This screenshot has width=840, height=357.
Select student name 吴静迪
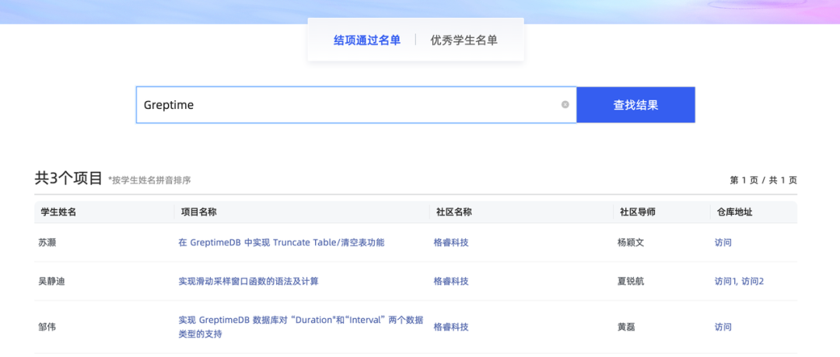51,281
